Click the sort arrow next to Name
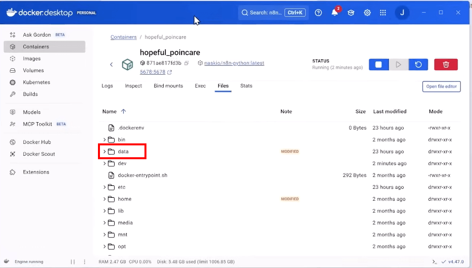The height and width of the screenshot is (268, 472). [x=123, y=111]
